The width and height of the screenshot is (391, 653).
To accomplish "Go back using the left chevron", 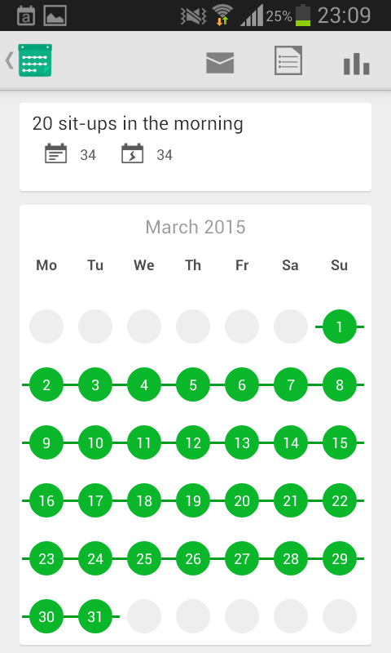I will [9, 60].
